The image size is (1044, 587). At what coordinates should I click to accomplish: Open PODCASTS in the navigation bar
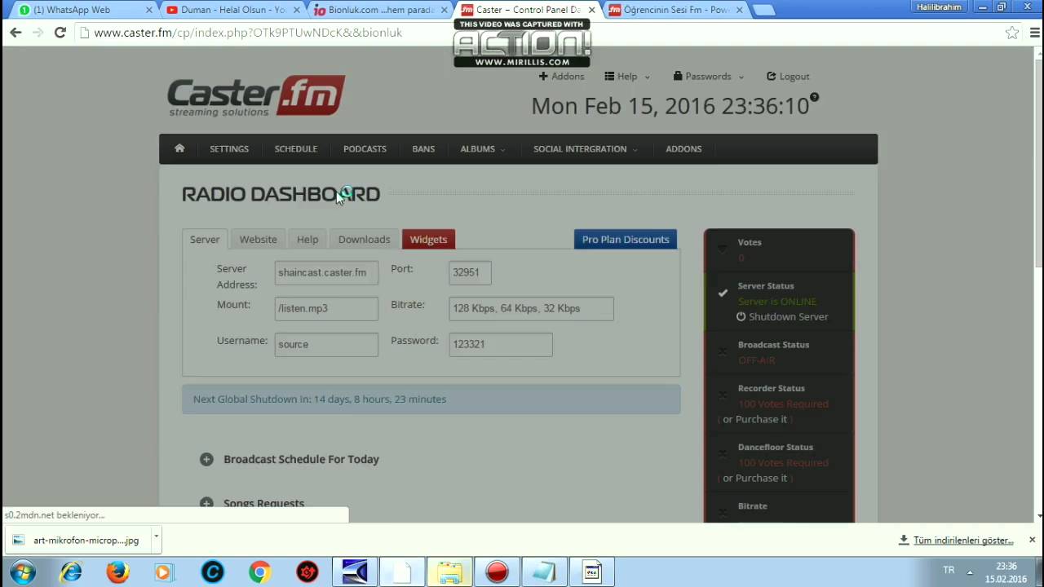click(x=365, y=148)
